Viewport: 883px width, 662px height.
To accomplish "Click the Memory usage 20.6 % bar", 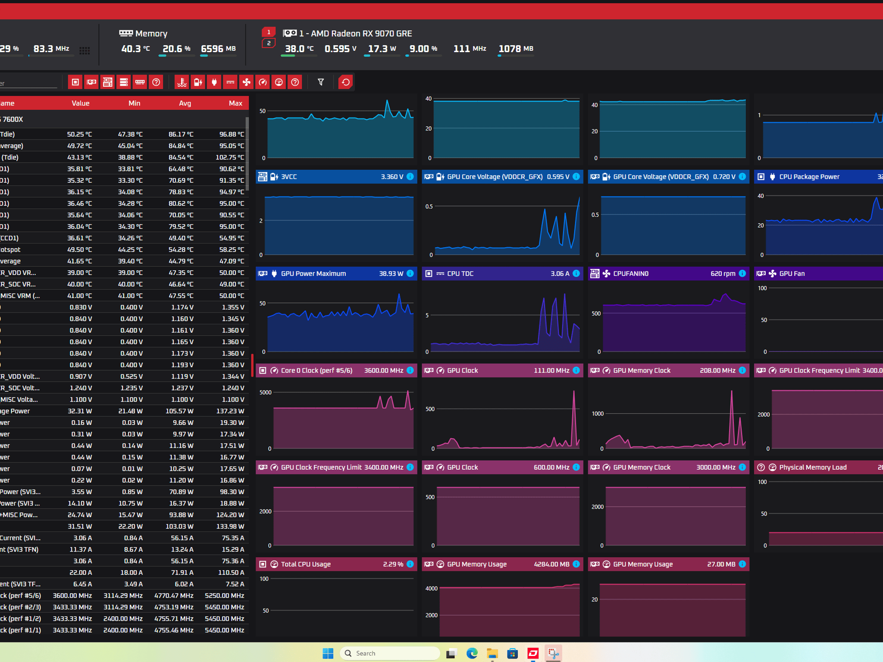I will pyautogui.click(x=176, y=56).
